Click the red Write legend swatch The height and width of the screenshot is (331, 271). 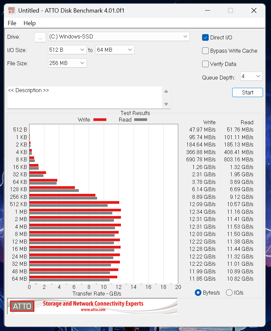pos(100,120)
